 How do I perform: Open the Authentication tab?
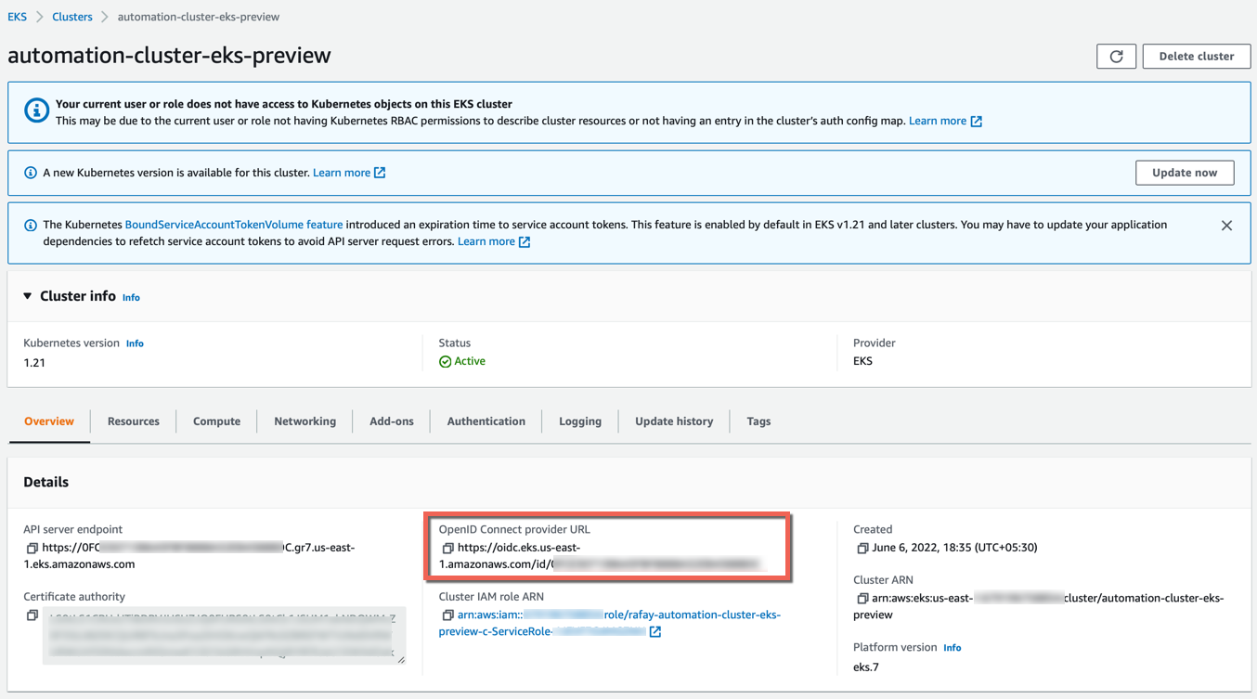pyautogui.click(x=486, y=421)
